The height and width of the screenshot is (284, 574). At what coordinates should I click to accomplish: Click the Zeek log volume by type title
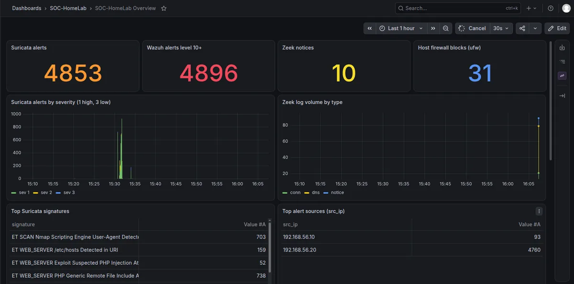(312, 102)
